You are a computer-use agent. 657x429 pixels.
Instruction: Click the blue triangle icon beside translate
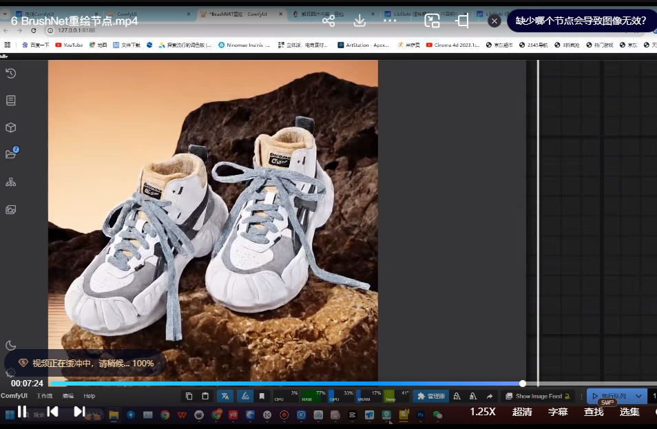click(246, 396)
